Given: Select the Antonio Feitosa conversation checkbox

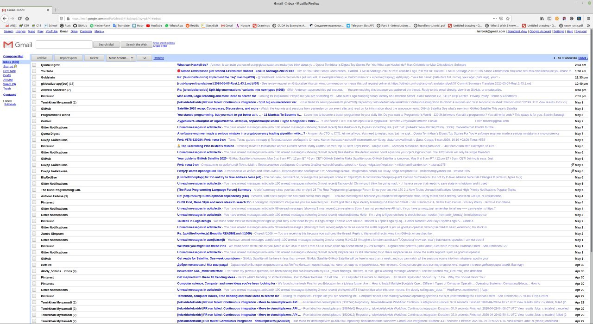Looking at the screenshot, I should pyautogui.click(x=34, y=196).
